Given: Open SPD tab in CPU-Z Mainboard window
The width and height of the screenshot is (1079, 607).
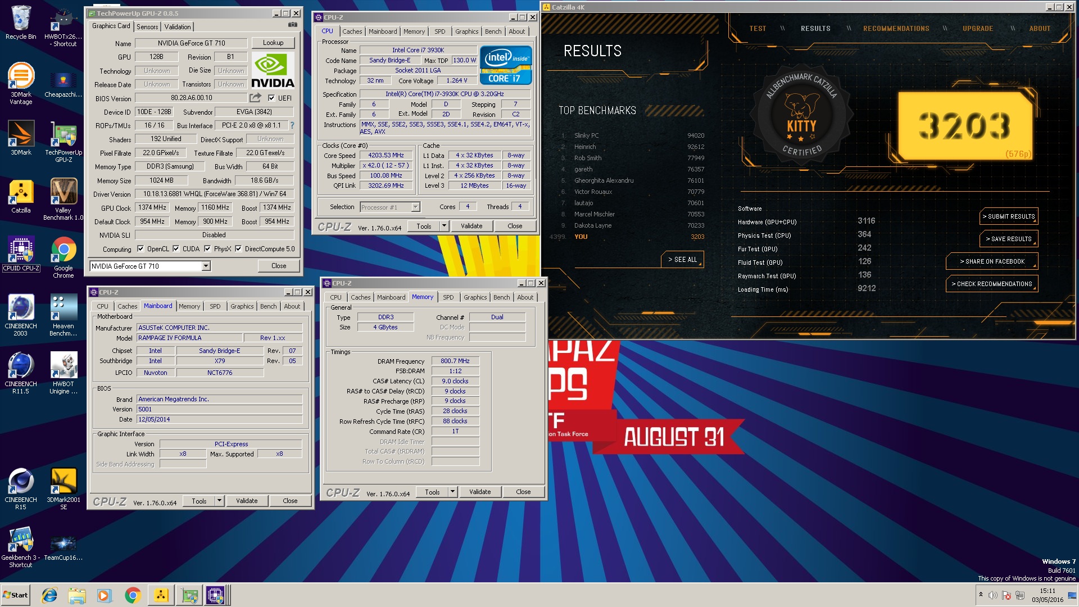Looking at the screenshot, I should [215, 306].
